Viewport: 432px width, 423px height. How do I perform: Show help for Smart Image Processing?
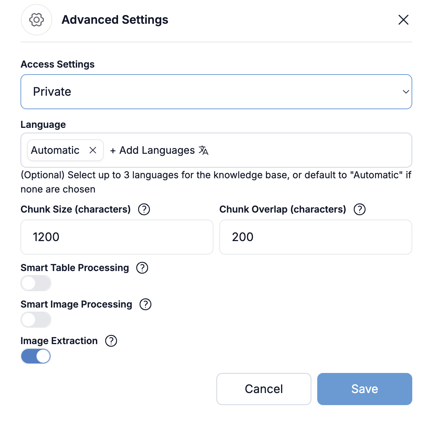[x=145, y=304]
